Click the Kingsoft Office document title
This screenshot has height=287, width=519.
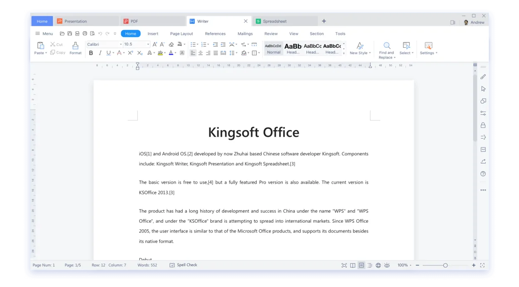[x=254, y=132]
